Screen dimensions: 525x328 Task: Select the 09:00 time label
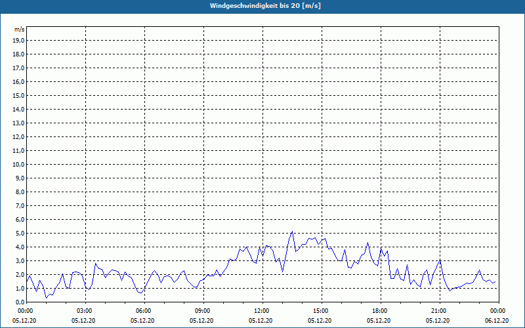coord(203,311)
